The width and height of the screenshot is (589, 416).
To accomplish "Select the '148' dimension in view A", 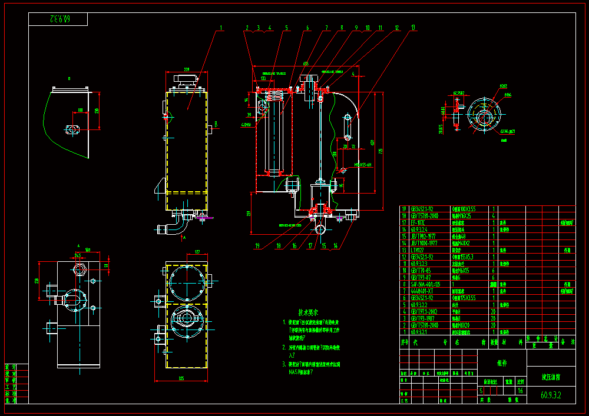I will click(x=88, y=249).
